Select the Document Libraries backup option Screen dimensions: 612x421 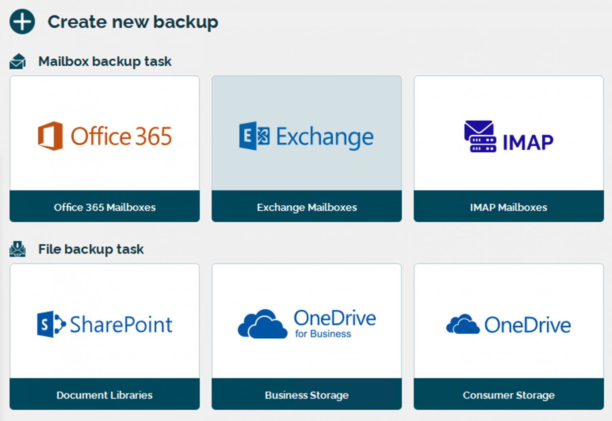(105, 395)
